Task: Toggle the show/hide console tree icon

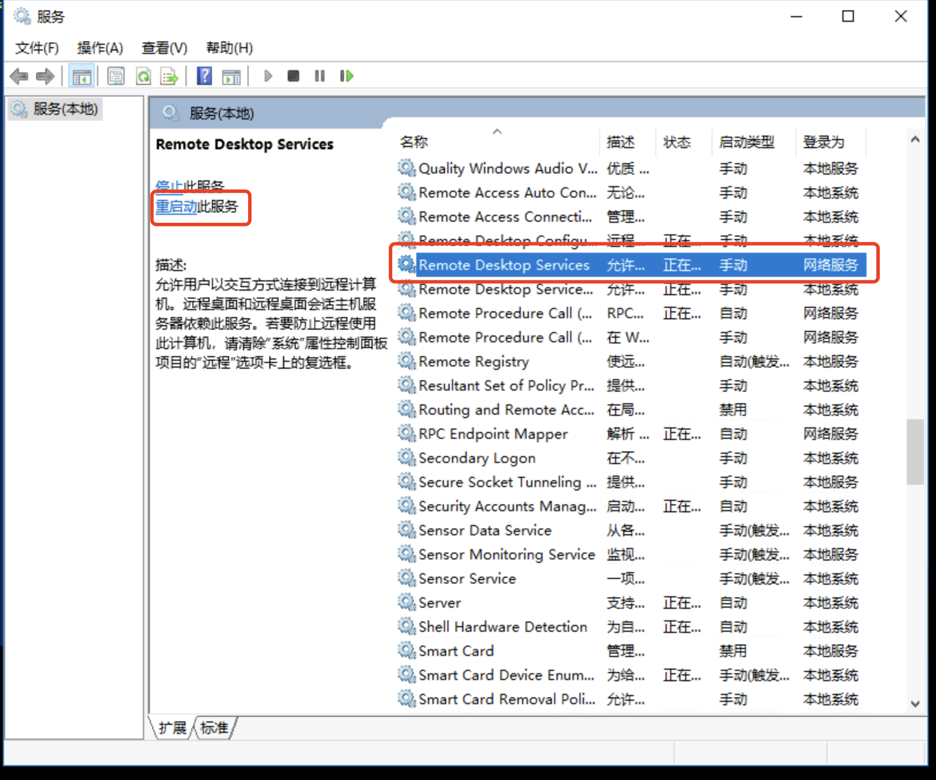Action: pyautogui.click(x=82, y=76)
